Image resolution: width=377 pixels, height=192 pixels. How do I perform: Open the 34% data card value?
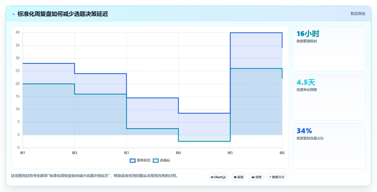[304, 131]
